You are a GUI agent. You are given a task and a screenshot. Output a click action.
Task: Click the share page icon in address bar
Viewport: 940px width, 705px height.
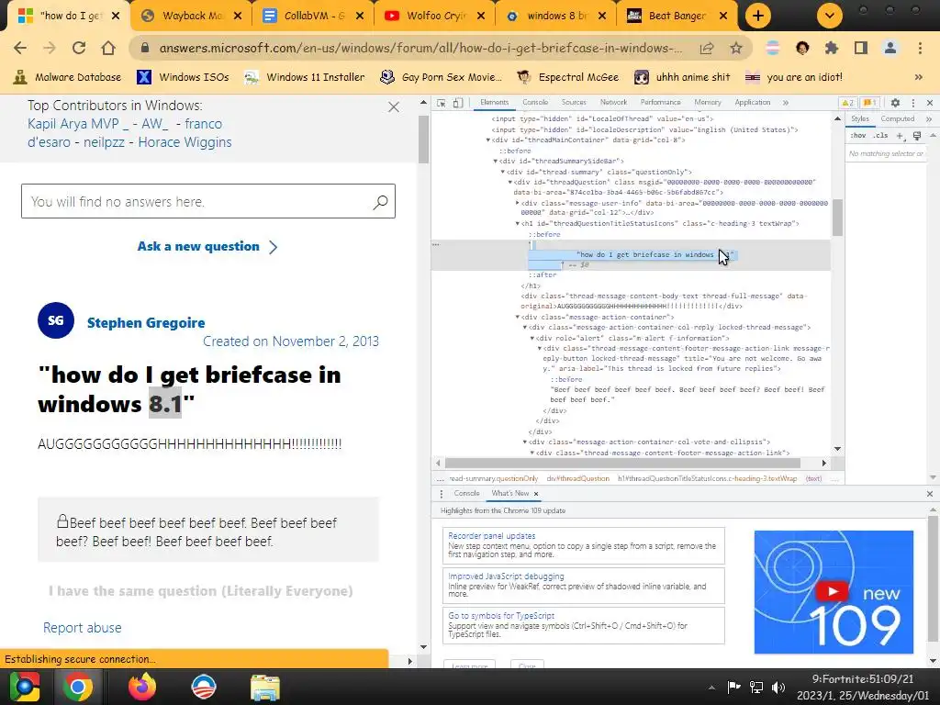coord(707,48)
